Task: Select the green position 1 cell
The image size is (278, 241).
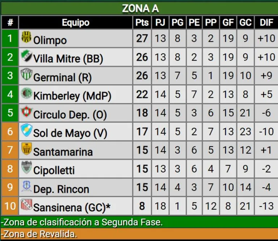Action: pos(10,38)
